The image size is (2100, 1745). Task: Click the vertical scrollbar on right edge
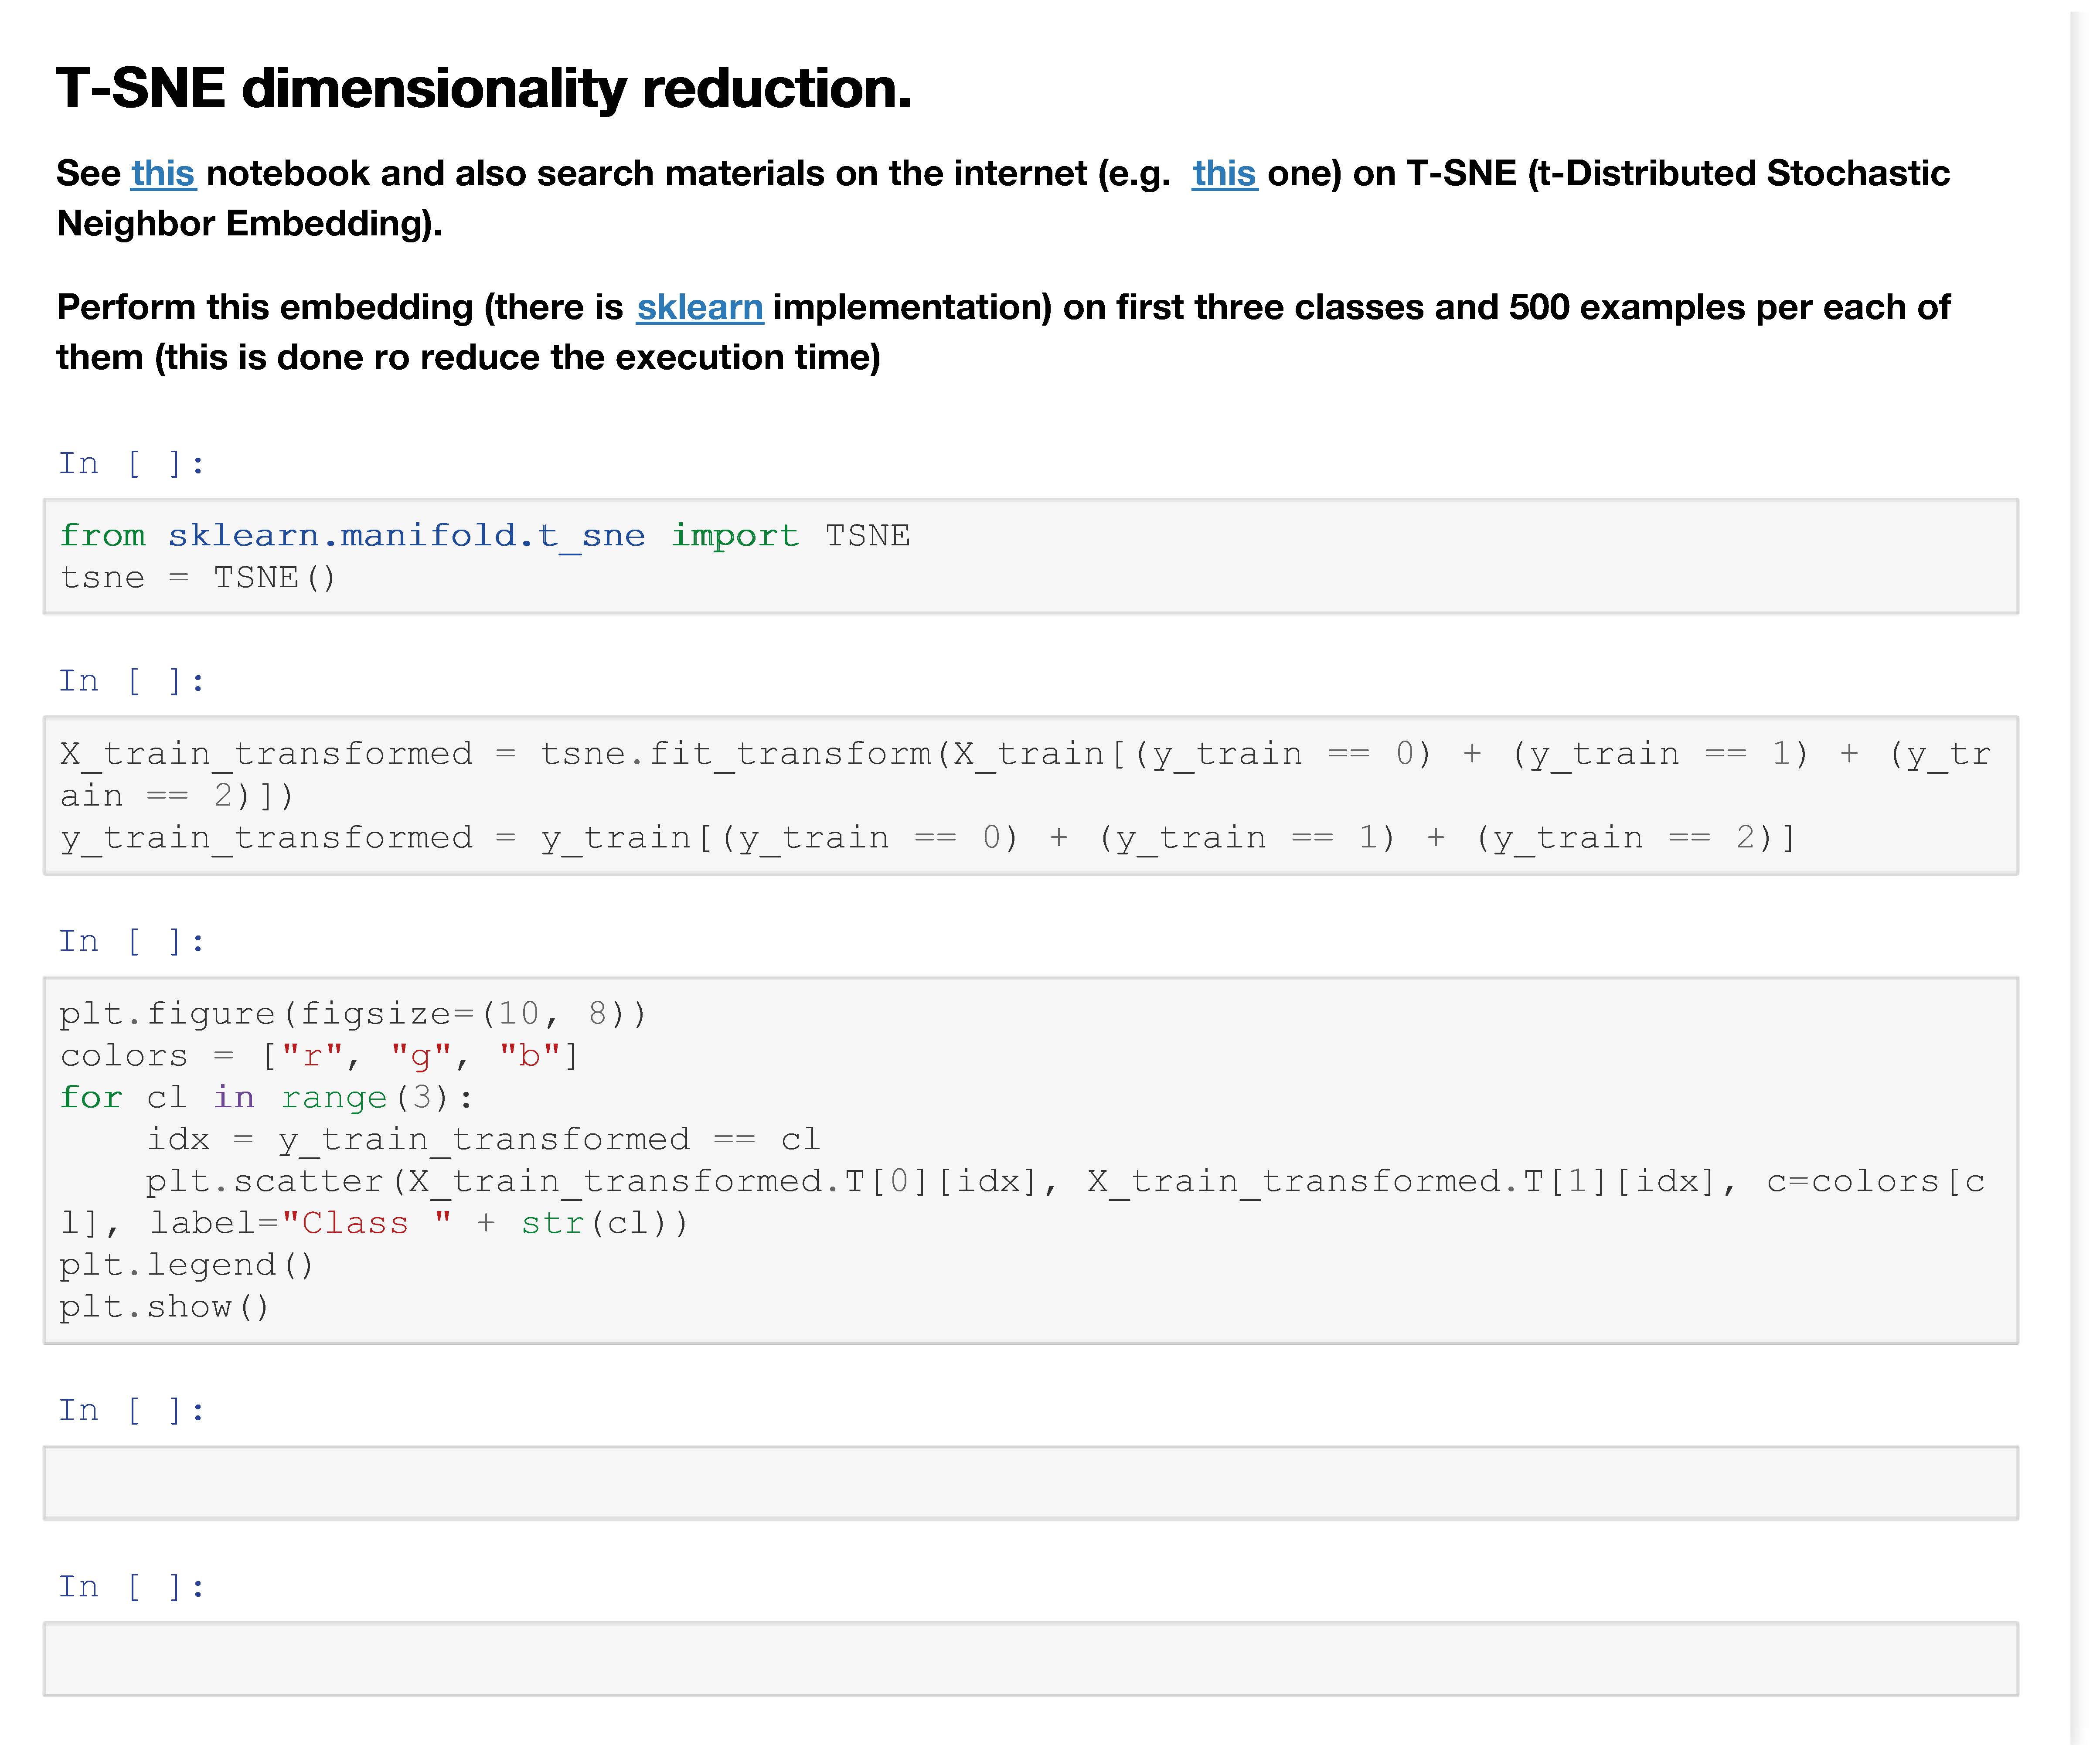tap(2080, 870)
